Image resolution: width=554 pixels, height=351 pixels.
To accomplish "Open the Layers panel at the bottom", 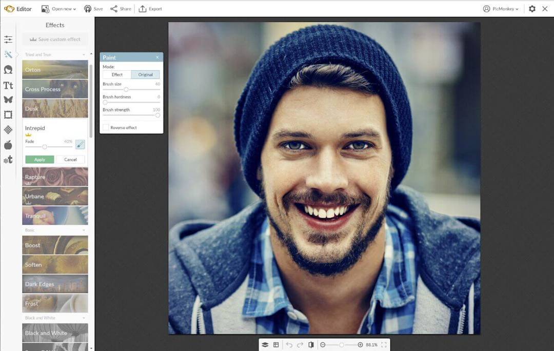I will (x=265, y=344).
